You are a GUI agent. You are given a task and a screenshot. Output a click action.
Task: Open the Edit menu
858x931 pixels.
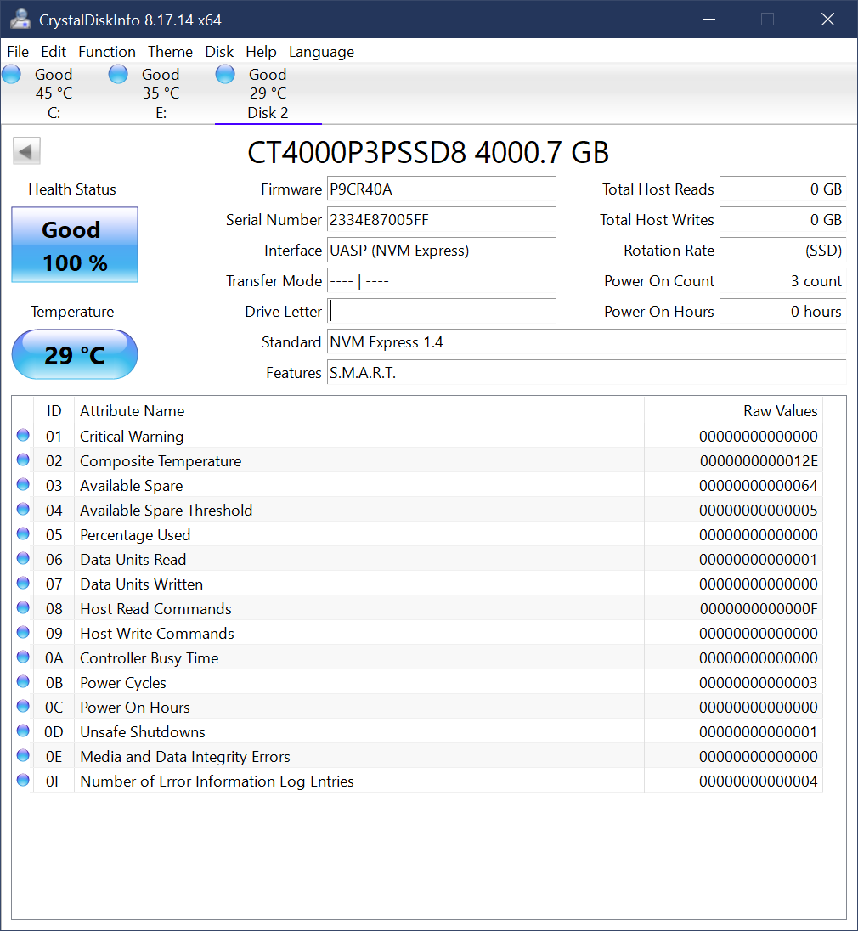[54, 52]
